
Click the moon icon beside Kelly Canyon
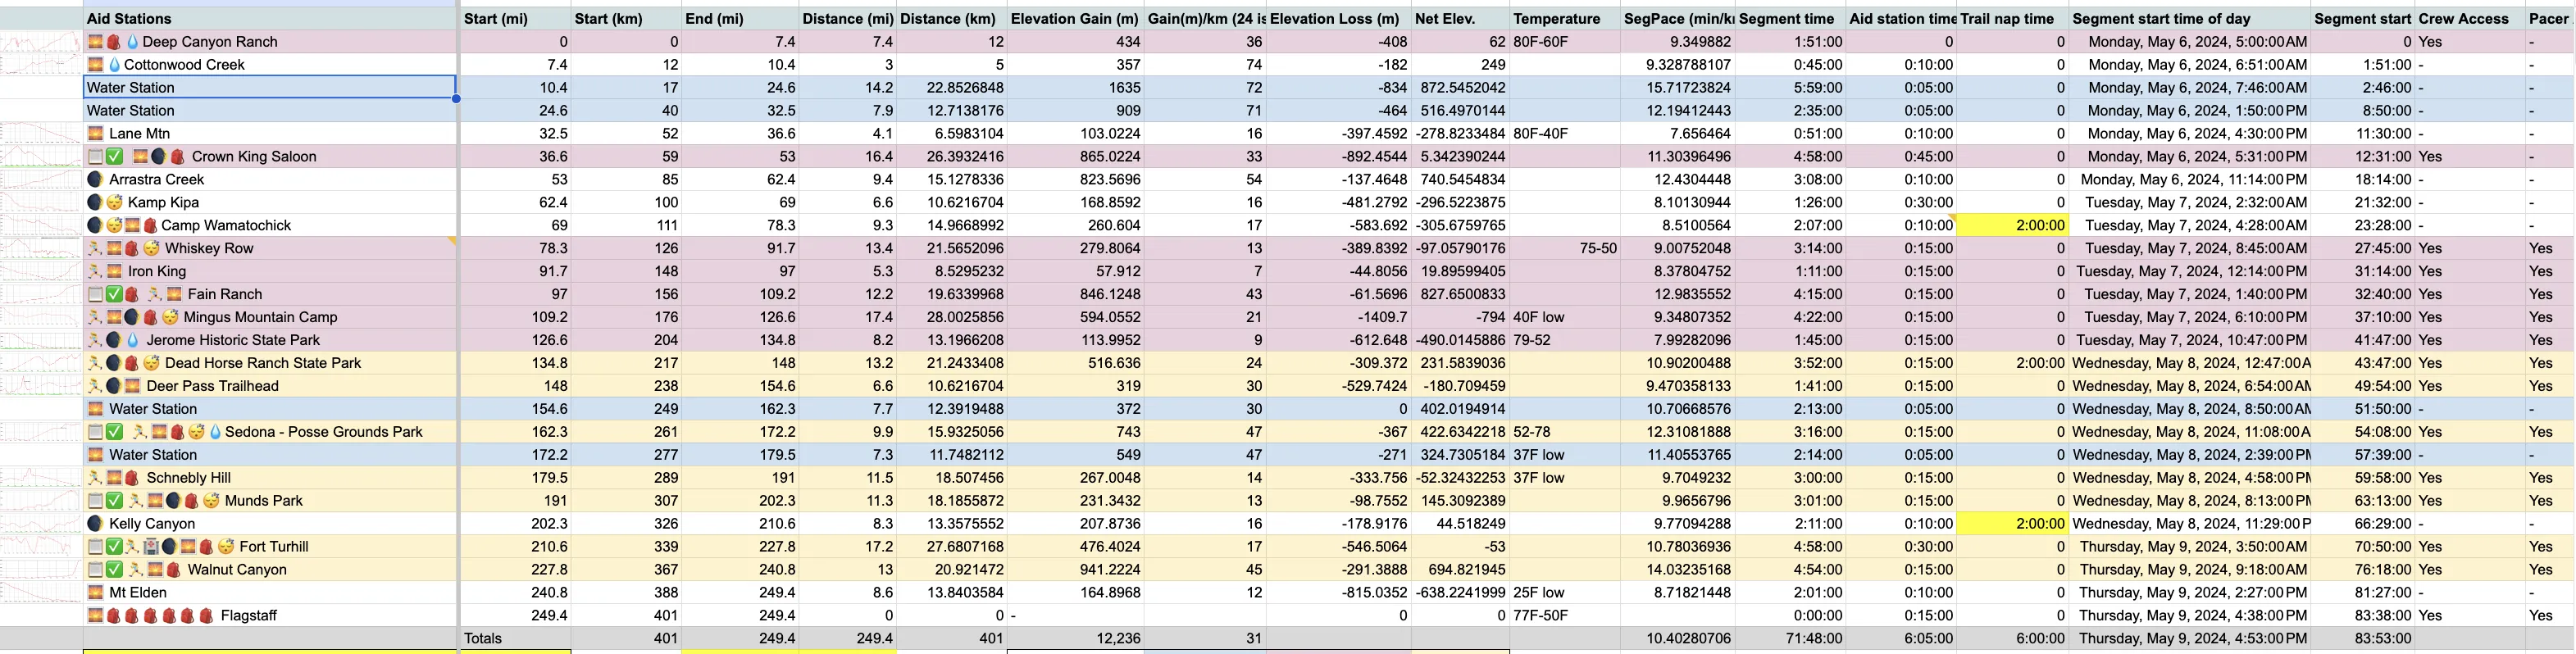(x=95, y=524)
